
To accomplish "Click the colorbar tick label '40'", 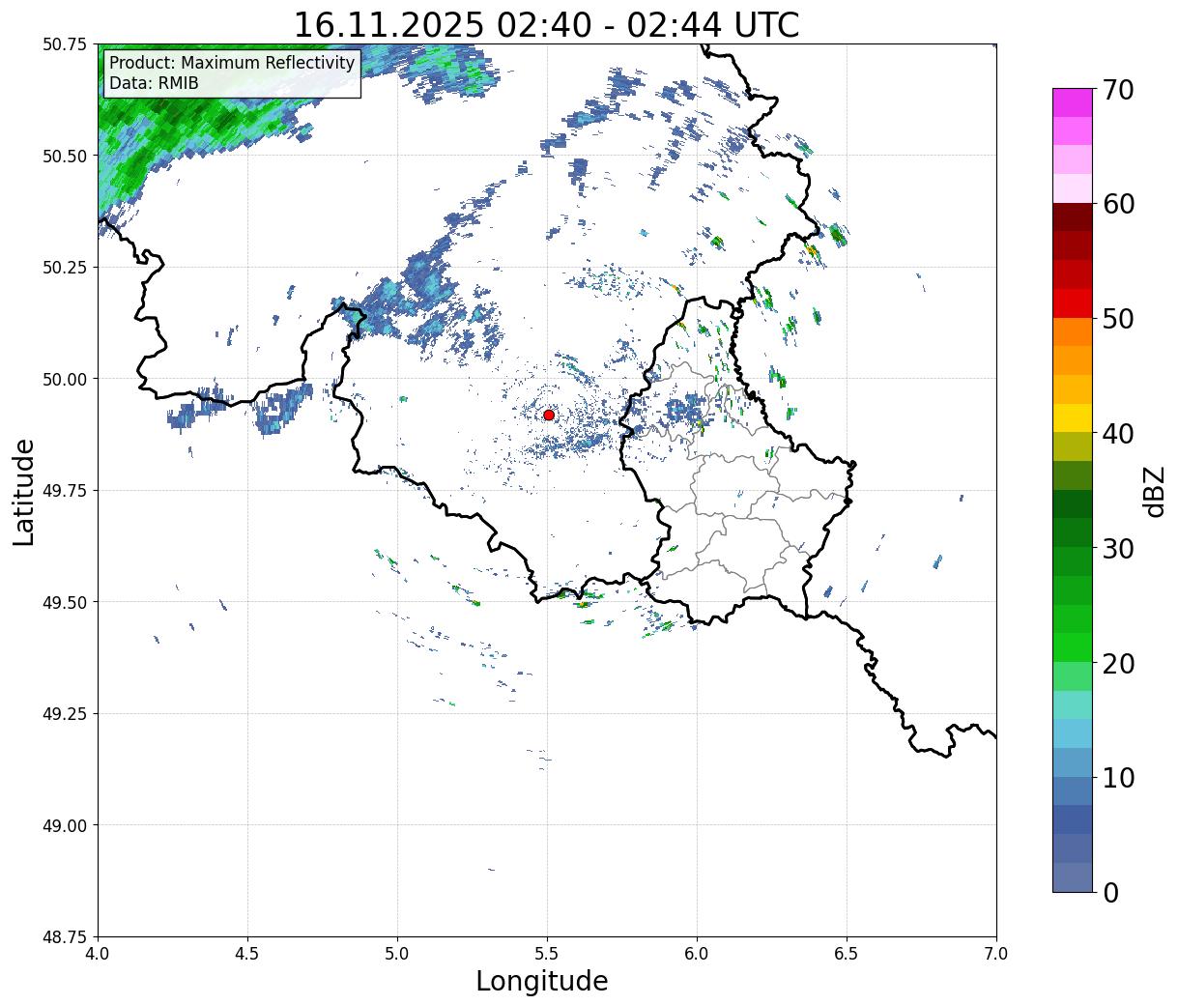I will click(1117, 434).
